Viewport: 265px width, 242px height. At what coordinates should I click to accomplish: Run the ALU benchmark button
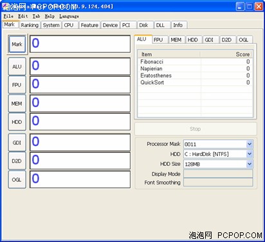[x=17, y=66]
